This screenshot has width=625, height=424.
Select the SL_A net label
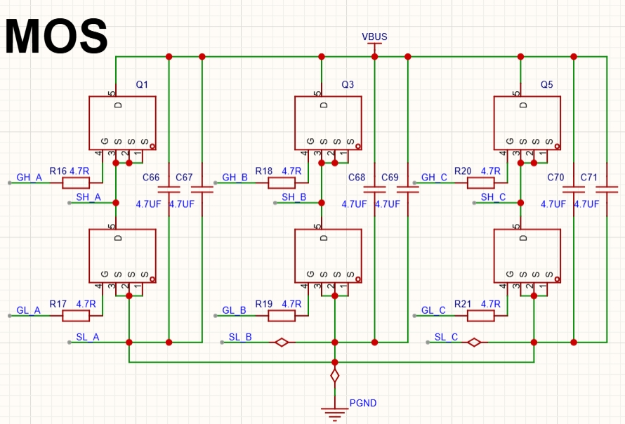pyautogui.click(x=87, y=337)
